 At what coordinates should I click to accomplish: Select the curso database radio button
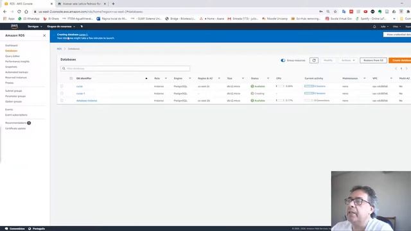tap(62, 86)
